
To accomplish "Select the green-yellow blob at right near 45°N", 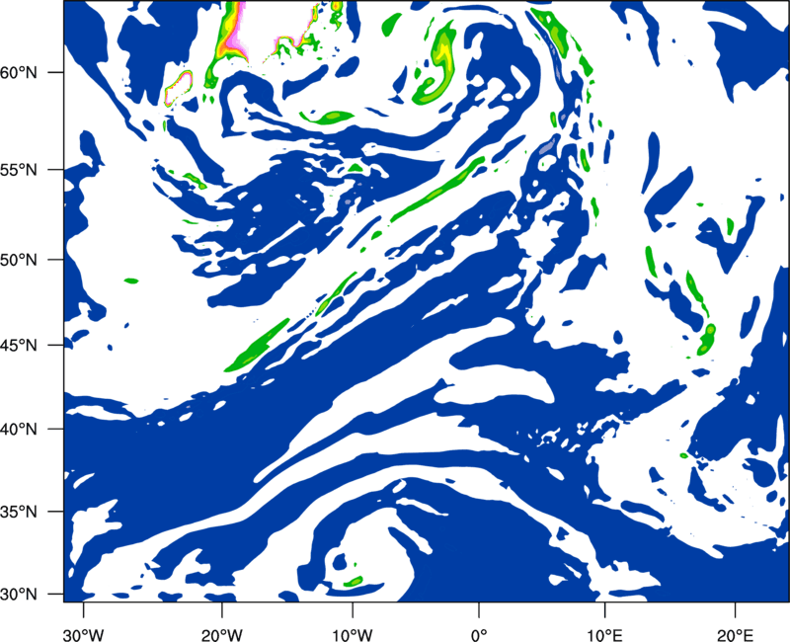I will [707, 338].
